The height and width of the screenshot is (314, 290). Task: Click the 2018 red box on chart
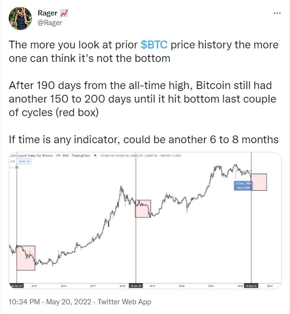(x=143, y=209)
